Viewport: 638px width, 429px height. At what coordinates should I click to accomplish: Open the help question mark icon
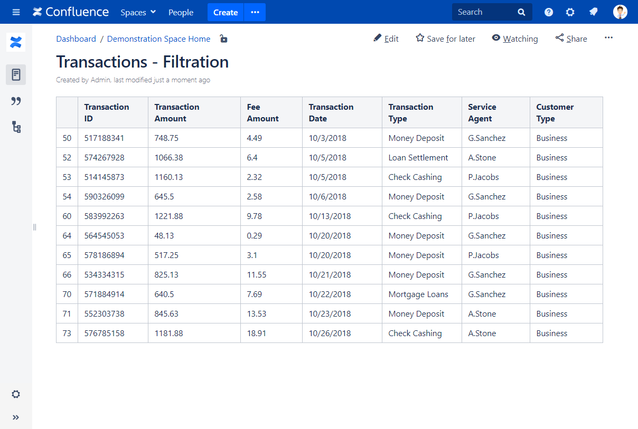tap(548, 12)
